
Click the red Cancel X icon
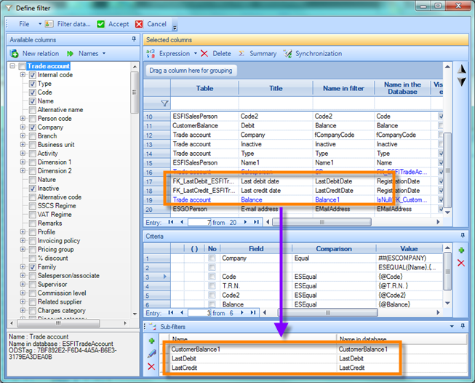[x=139, y=24]
